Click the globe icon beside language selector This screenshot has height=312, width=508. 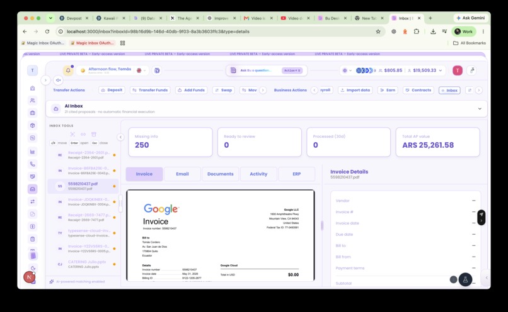157,70
